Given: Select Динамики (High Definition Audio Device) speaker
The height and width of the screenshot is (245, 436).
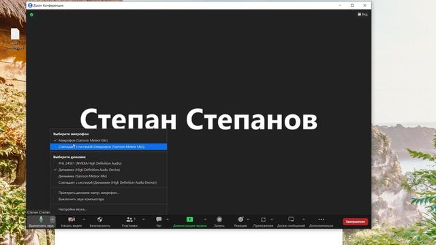Looking at the screenshot, I should point(108,169).
